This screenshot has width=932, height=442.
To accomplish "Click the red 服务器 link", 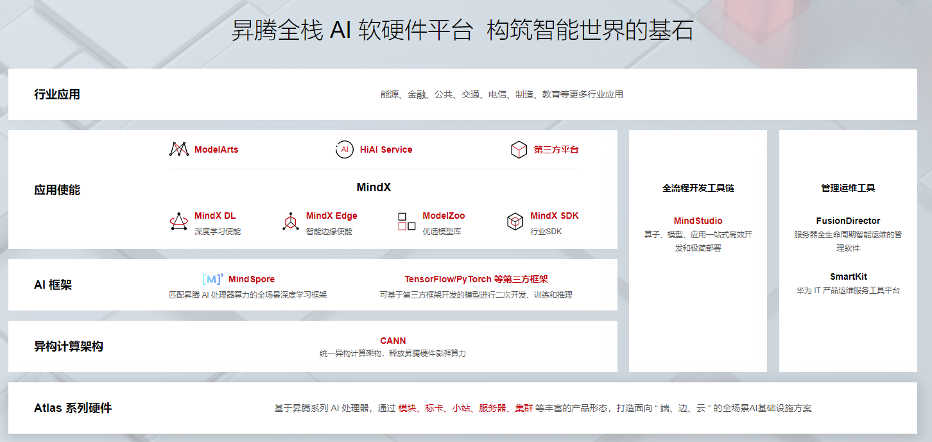I will click(492, 408).
